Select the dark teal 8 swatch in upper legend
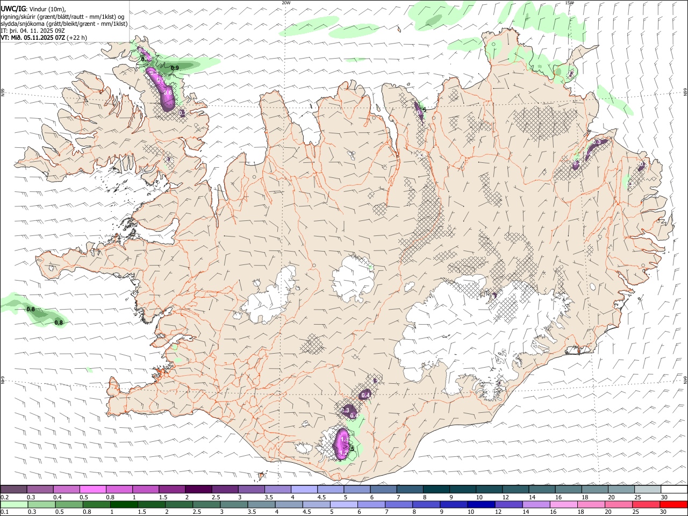The width and height of the screenshot is (688, 516). [435, 489]
